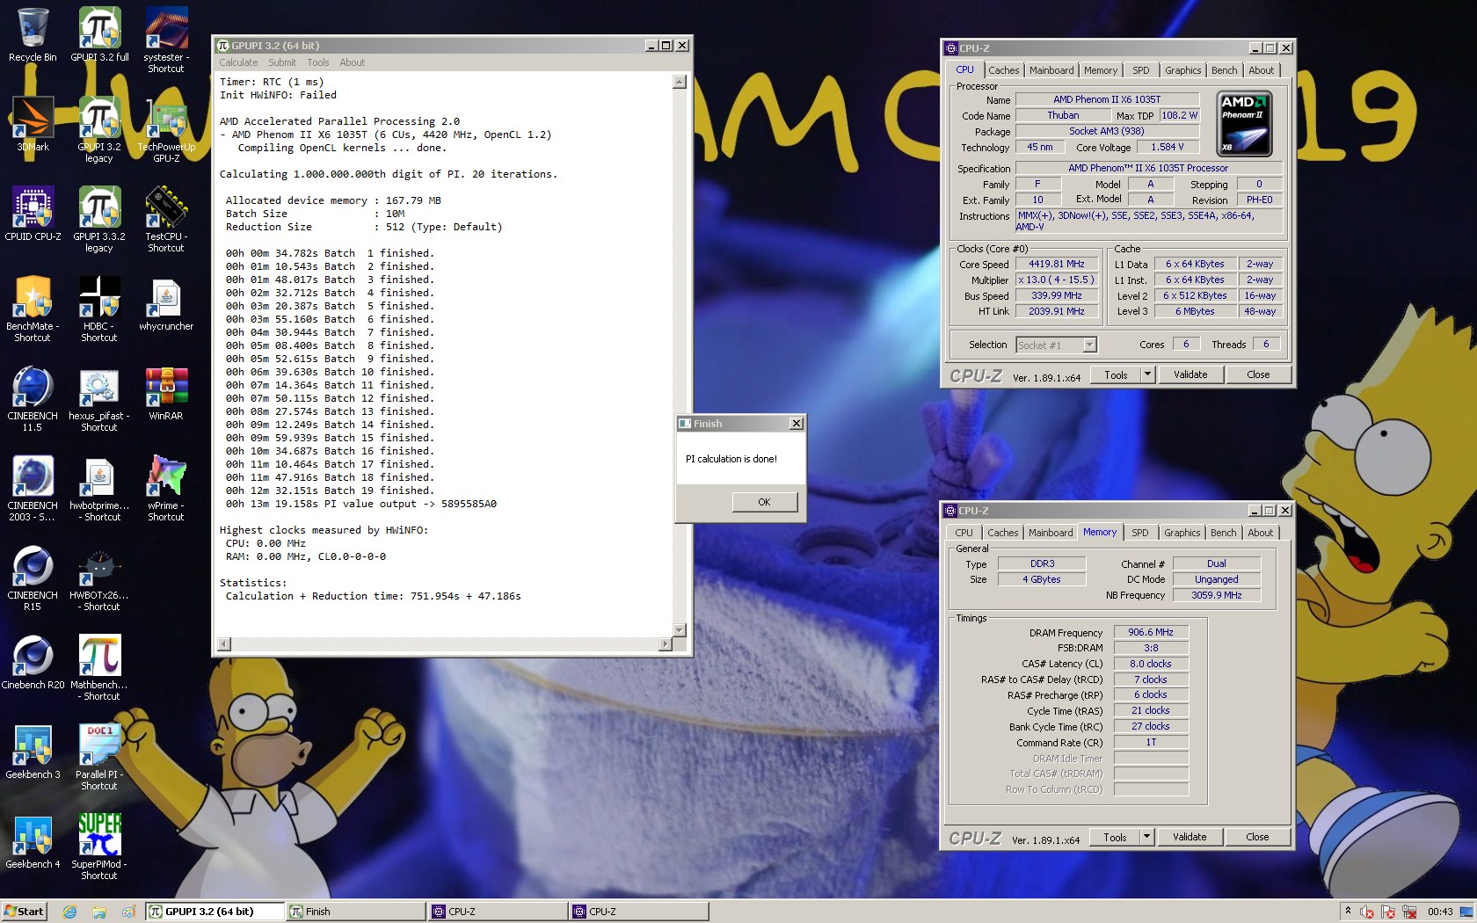
Task: Expand Tools dropdown arrow in upper CPU-Z
Action: click(x=1146, y=374)
